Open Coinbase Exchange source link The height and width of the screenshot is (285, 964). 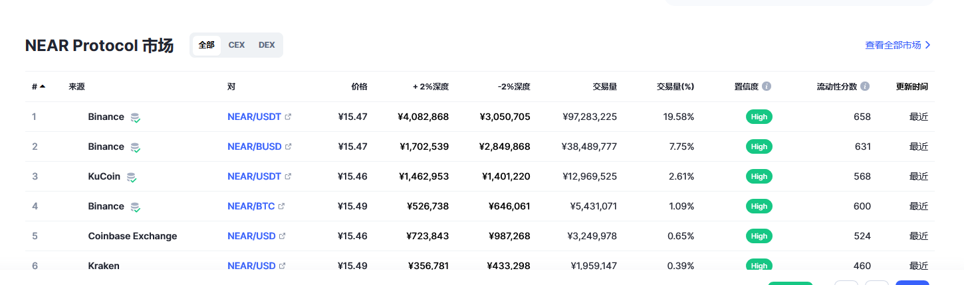132,236
